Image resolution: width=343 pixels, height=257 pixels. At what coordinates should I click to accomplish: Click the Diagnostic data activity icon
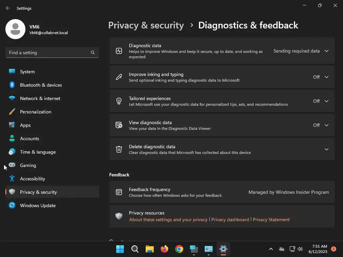click(x=119, y=51)
